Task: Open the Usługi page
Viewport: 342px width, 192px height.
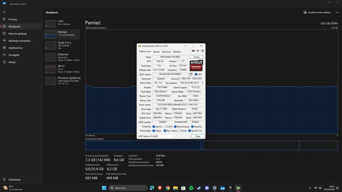Action: pos(21,62)
